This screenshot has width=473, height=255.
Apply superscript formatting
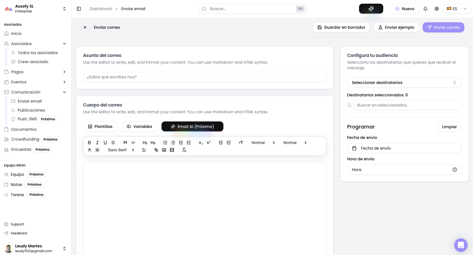point(209,143)
